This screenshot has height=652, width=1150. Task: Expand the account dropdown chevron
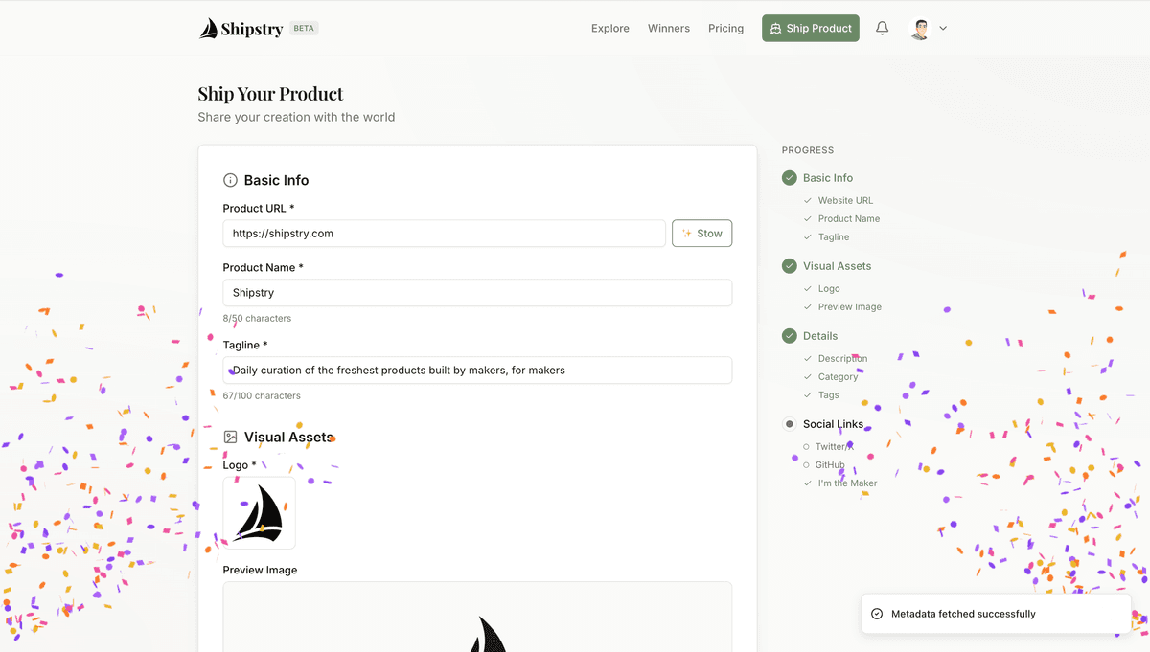(x=943, y=29)
